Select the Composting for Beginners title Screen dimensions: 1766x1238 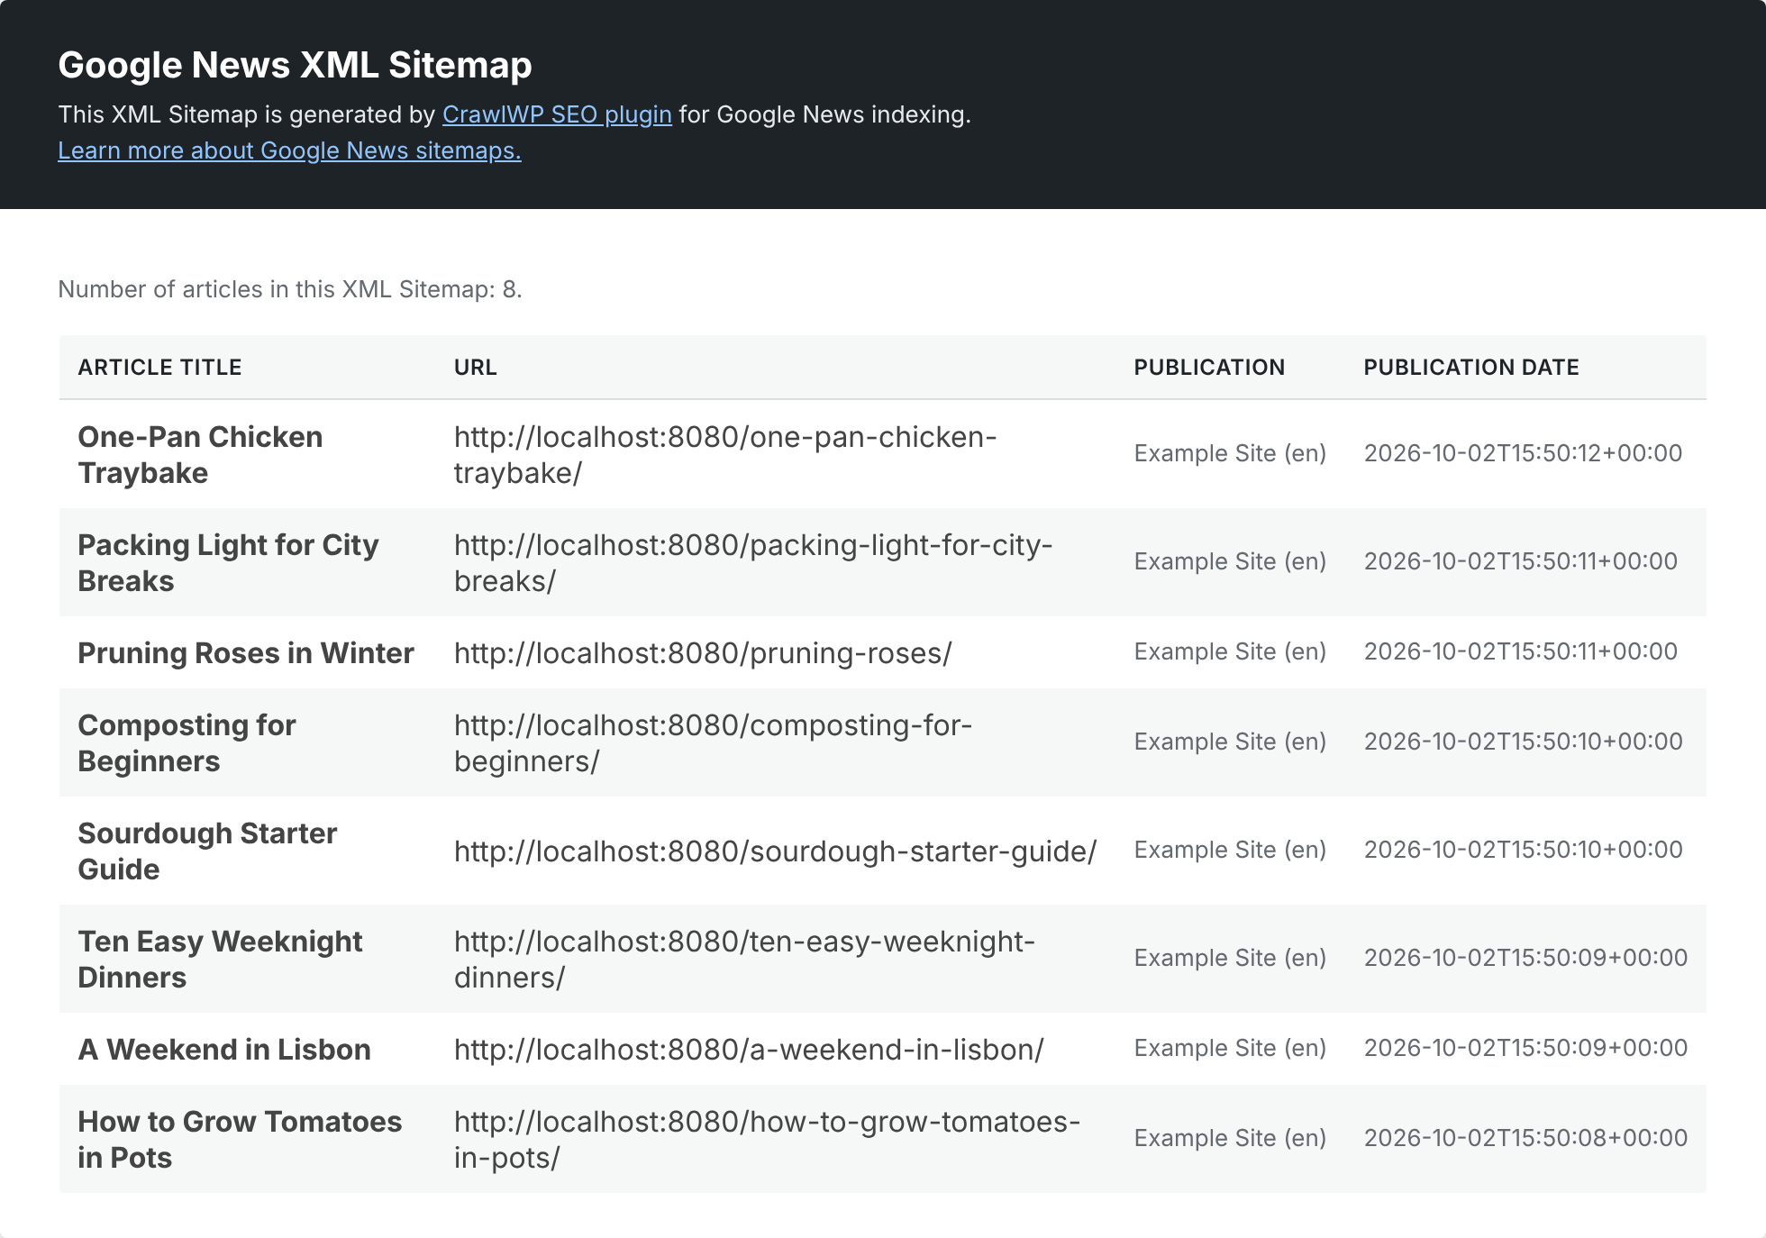click(x=187, y=742)
